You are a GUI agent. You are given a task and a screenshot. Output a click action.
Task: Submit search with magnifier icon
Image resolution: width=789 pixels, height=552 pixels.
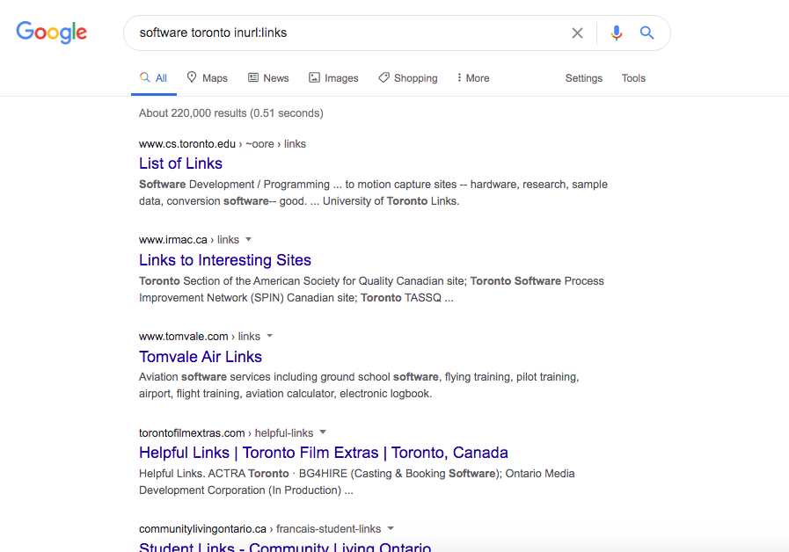[x=647, y=33]
